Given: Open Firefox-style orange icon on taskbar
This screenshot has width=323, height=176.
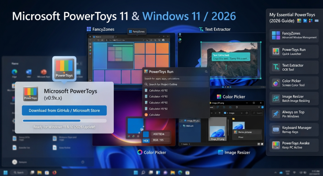Looking at the screenshot, I should click(x=54, y=173).
